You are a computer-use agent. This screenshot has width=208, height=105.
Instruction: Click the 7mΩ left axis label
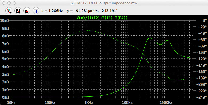(x=5, y=43)
